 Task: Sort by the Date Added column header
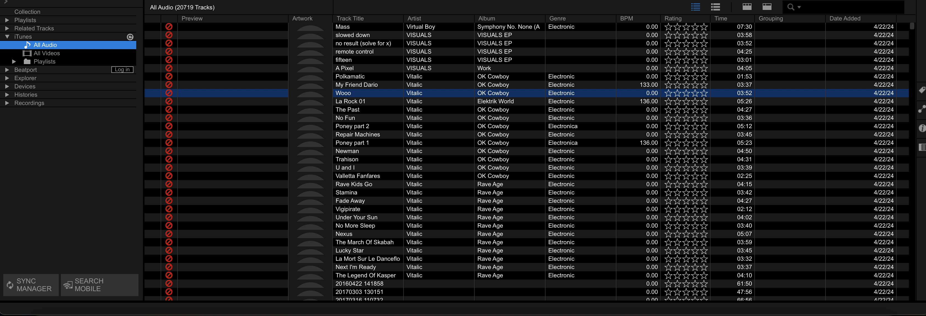pyautogui.click(x=845, y=18)
